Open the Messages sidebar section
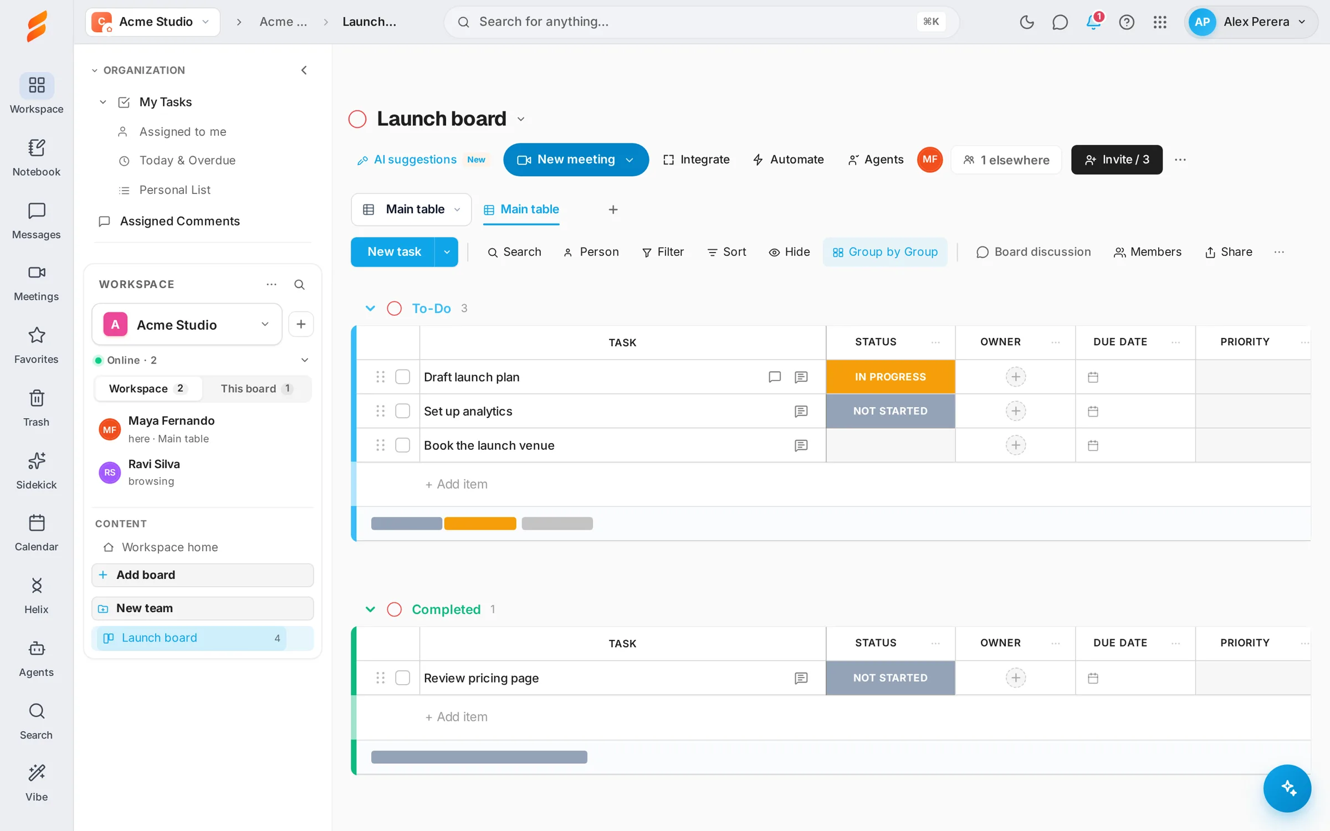This screenshot has height=831, width=1330. point(37,220)
